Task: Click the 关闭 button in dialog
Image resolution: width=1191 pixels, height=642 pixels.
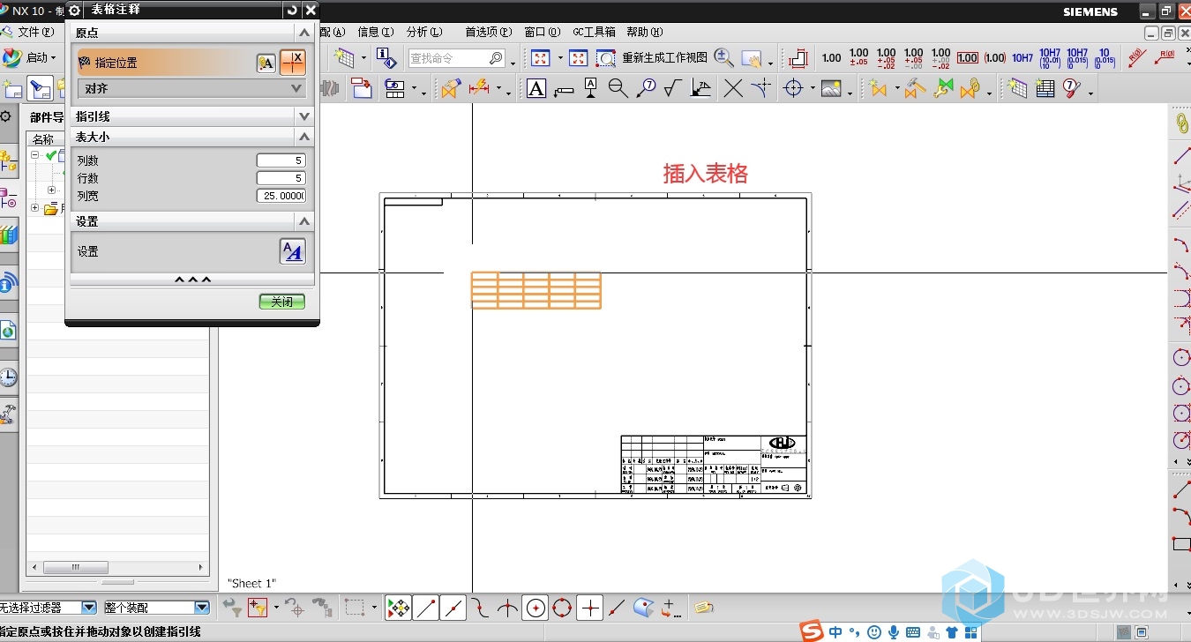Action: pyautogui.click(x=282, y=302)
